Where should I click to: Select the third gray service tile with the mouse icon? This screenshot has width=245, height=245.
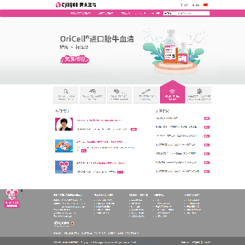[x=119, y=95]
